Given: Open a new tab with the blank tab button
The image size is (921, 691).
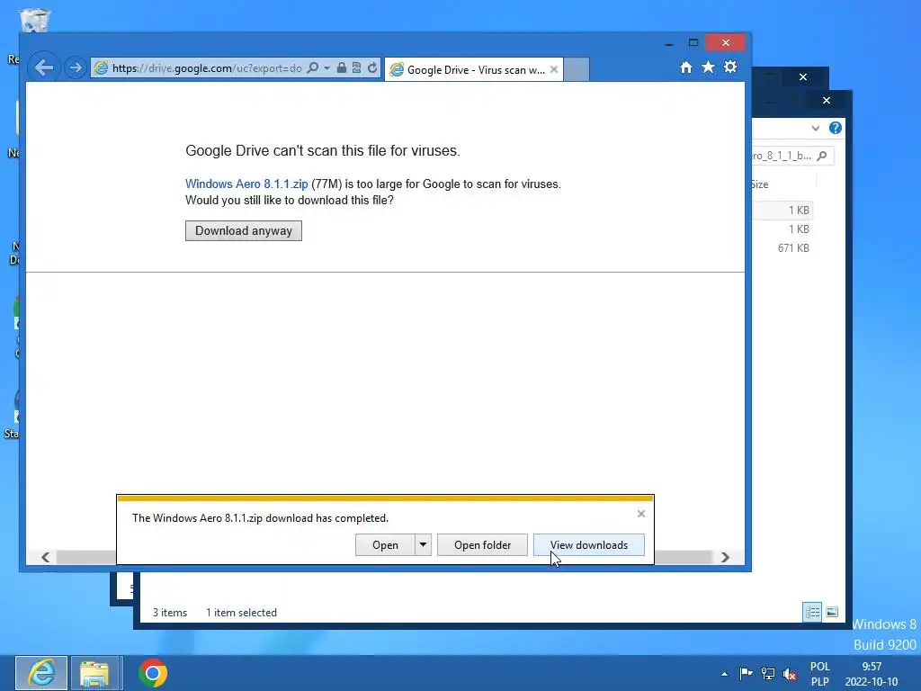Looking at the screenshot, I should pyautogui.click(x=577, y=69).
